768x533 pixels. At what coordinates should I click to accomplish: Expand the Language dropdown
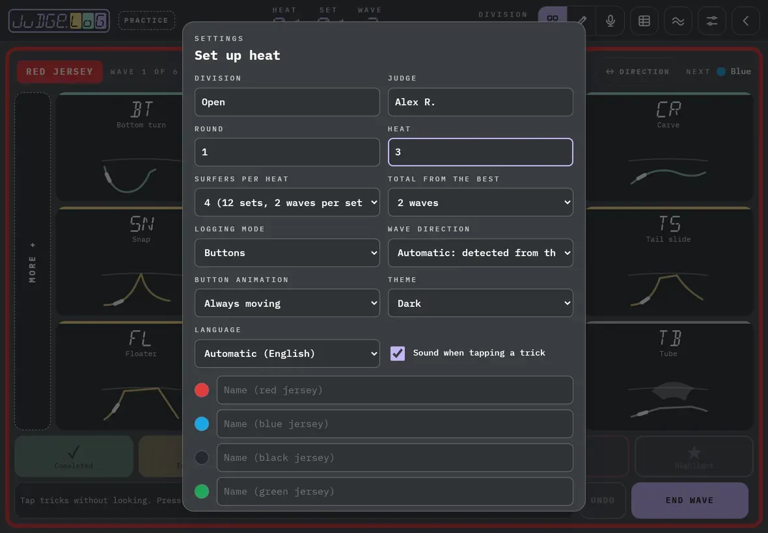[x=287, y=354]
